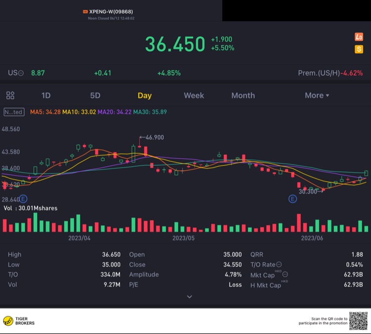Switch to the 1D chart tab
371x334 pixels.
46,95
